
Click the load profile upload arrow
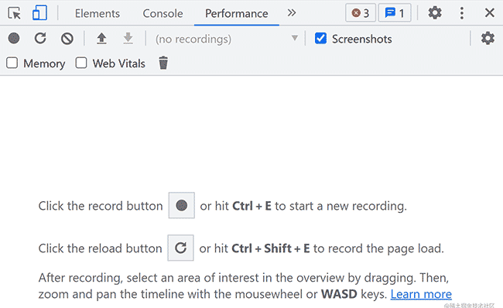[101, 39]
